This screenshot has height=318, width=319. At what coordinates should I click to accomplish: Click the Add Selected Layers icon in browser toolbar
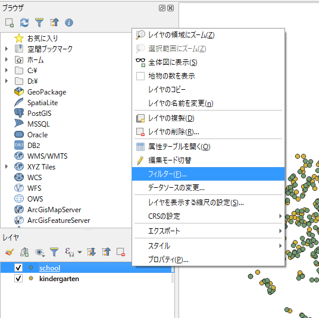[10, 23]
